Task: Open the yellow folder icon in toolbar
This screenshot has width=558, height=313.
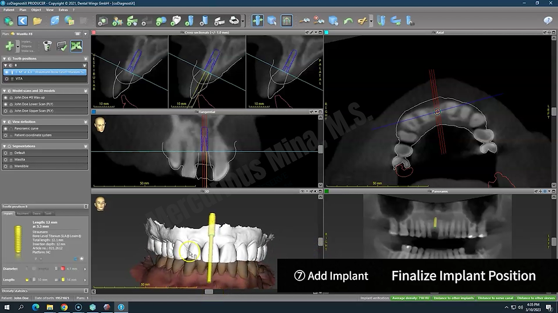Action: click(x=38, y=21)
